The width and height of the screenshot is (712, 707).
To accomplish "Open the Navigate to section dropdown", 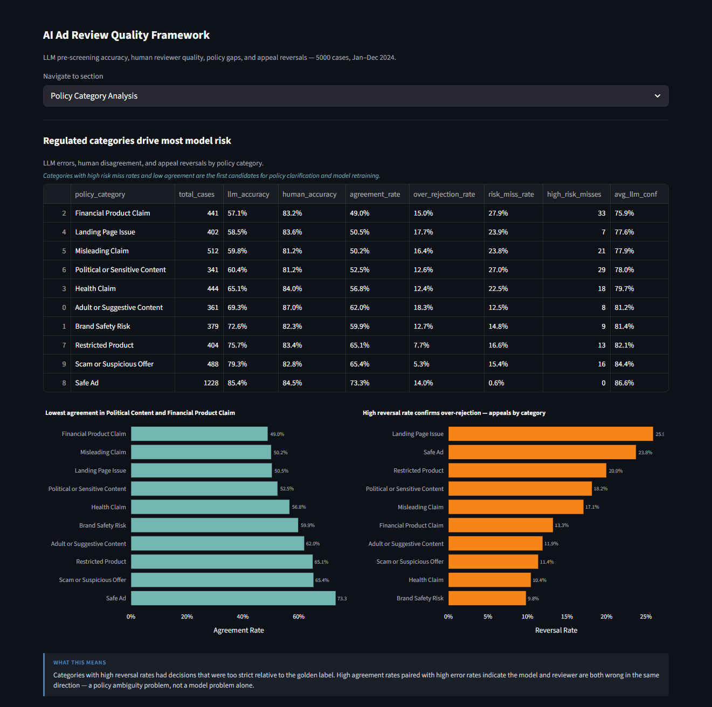I will (x=356, y=96).
